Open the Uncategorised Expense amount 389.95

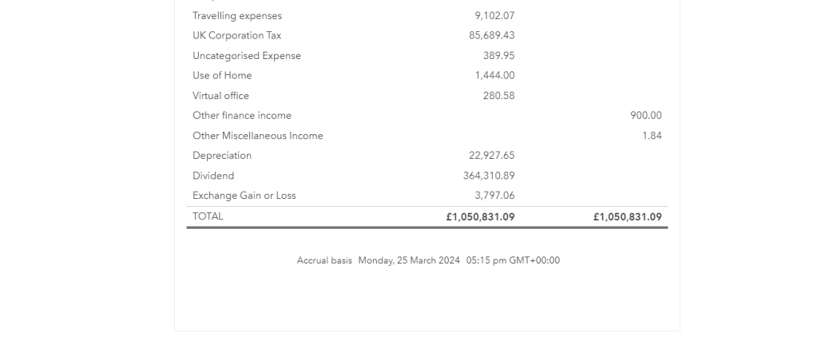(498, 56)
